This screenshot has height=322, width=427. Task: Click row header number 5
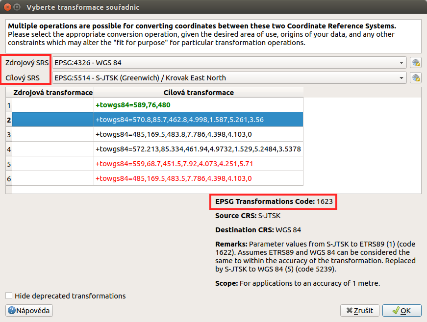(9, 164)
